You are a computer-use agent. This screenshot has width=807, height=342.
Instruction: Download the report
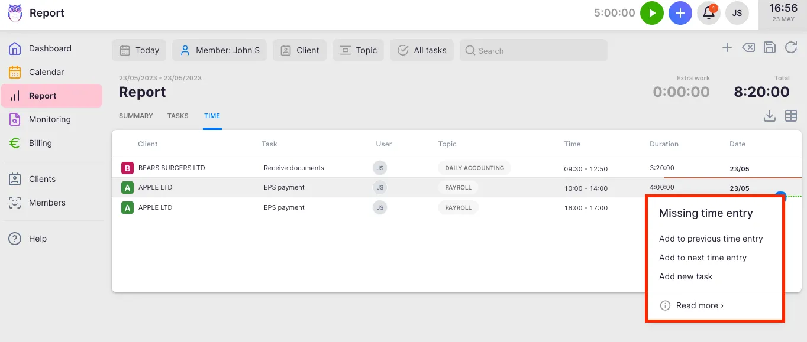coord(770,116)
